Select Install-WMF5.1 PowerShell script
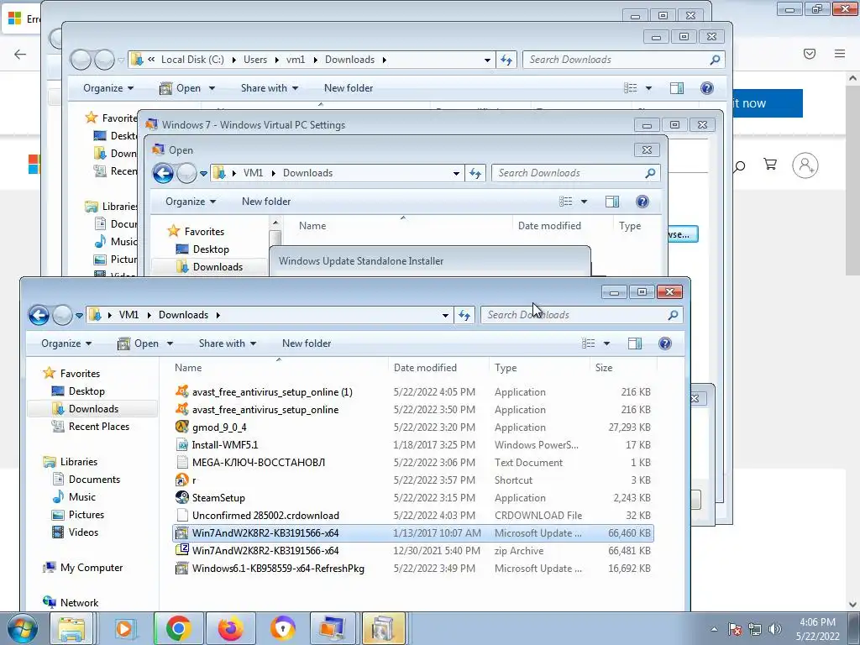 (225, 445)
